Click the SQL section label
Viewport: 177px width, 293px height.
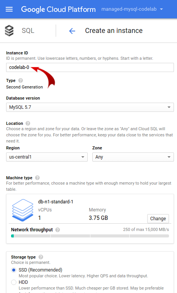click(x=28, y=31)
